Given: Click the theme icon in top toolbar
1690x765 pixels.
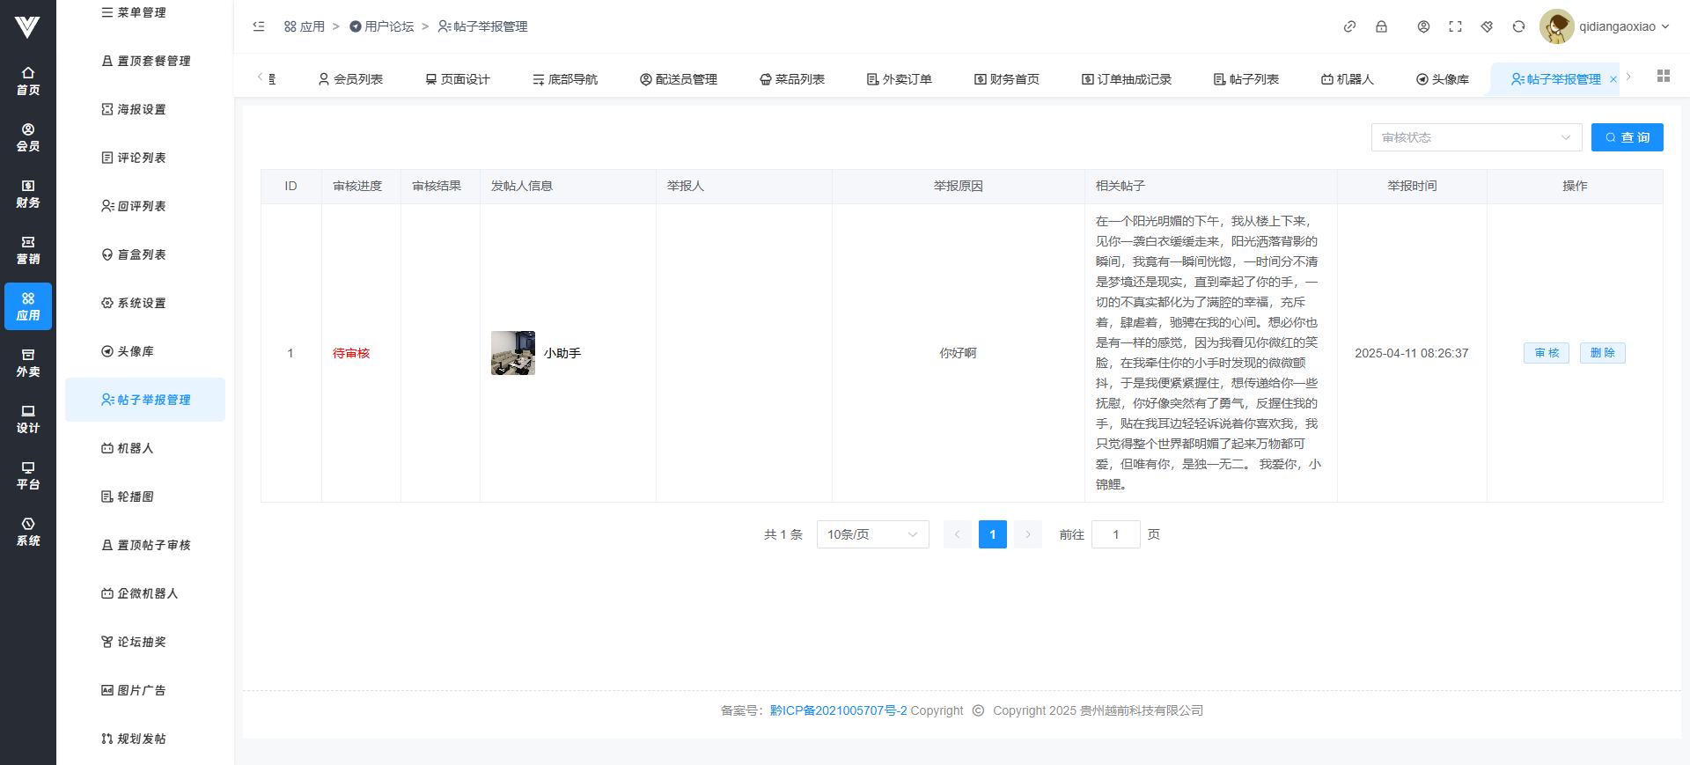Looking at the screenshot, I should [1487, 26].
